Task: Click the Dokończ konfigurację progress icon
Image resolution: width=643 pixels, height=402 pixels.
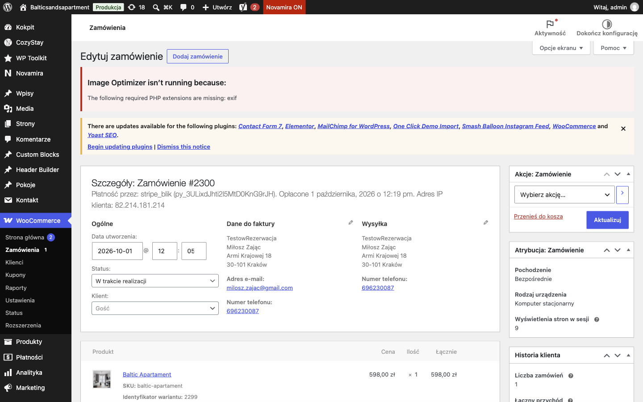Action: coord(607,24)
